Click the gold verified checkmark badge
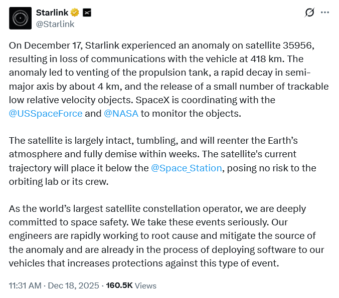Screen dimensions: 339x298 pyautogui.click(x=75, y=13)
